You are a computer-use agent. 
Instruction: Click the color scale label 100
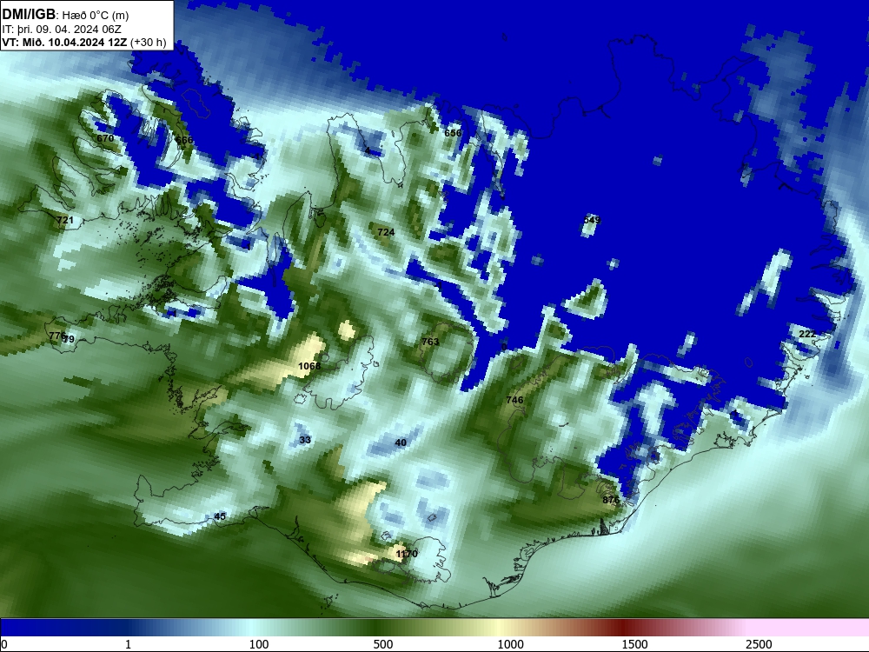[x=259, y=644]
